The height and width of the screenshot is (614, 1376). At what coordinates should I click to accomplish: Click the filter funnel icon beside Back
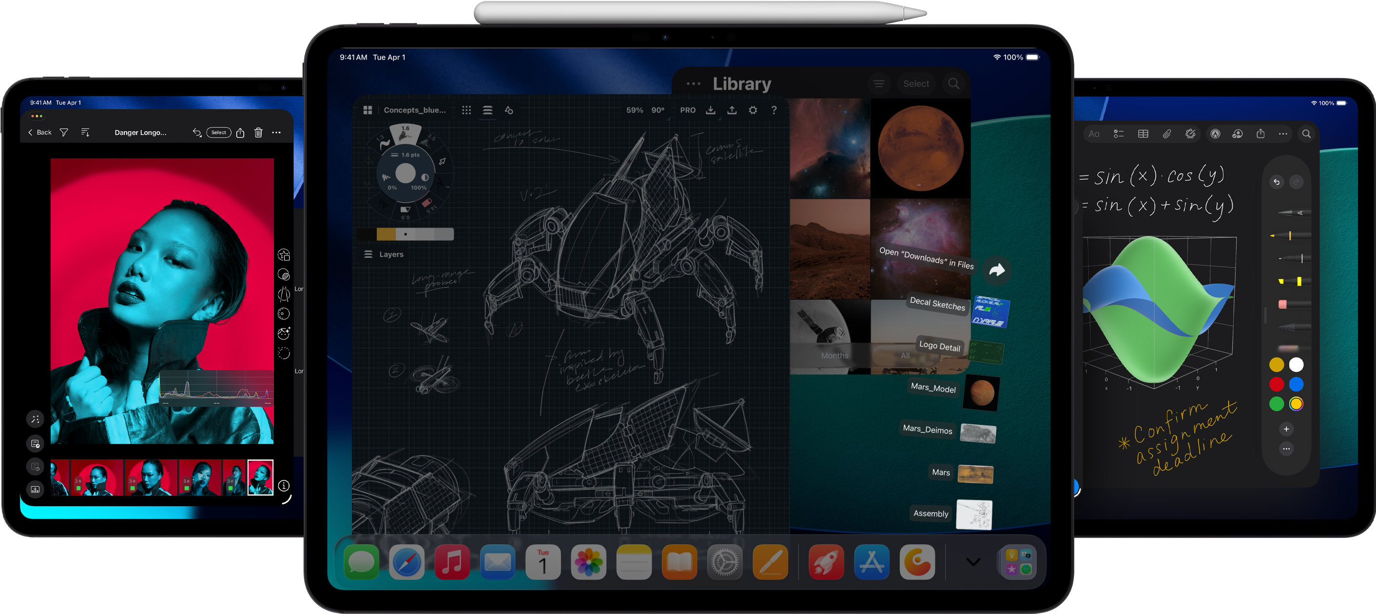(x=63, y=133)
